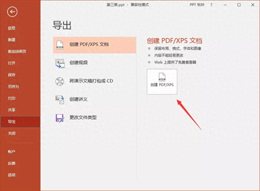Select 打开 (Open) in the sidebar

coord(11,63)
